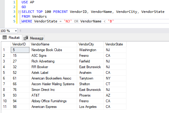Switch to the Messaggi tab
Screen dimensions: 169x113
(34, 38)
